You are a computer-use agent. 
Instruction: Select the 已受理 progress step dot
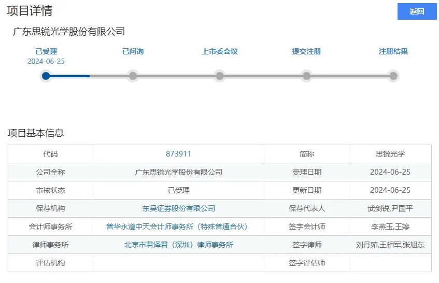[x=46, y=76]
